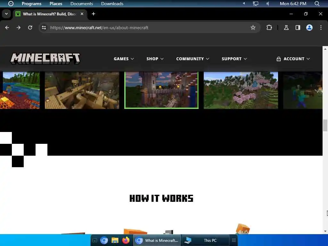Viewport: 328px width, 246px height.
Task: Select the cherry blossom hills thumbnail
Action: pyautogui.click(x=241, y=90)
